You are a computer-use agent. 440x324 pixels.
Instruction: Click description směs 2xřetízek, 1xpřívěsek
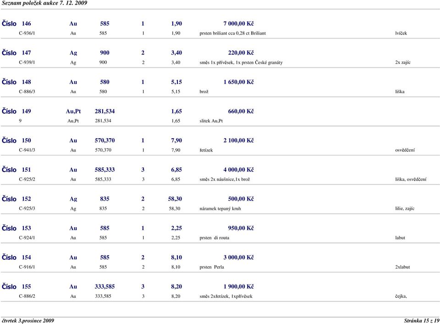click(x=226, y=296)
